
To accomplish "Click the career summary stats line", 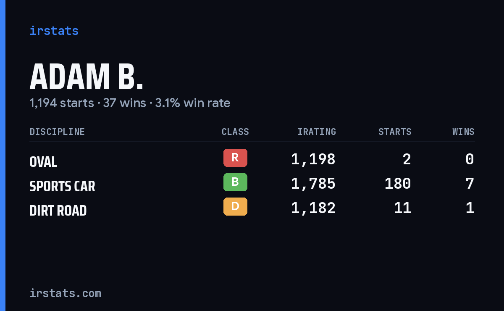I will [130, 103].
